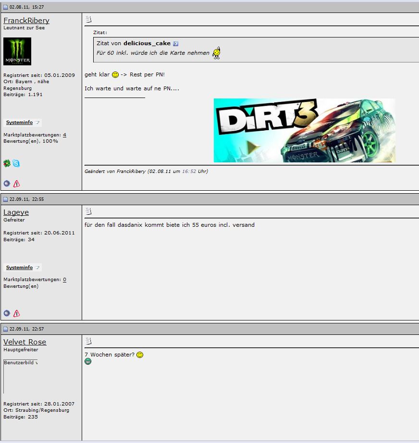Click timestamp '02.08.11, 15:27'
The height and width of the screenshot is (443, 419).
coord(26,7)
